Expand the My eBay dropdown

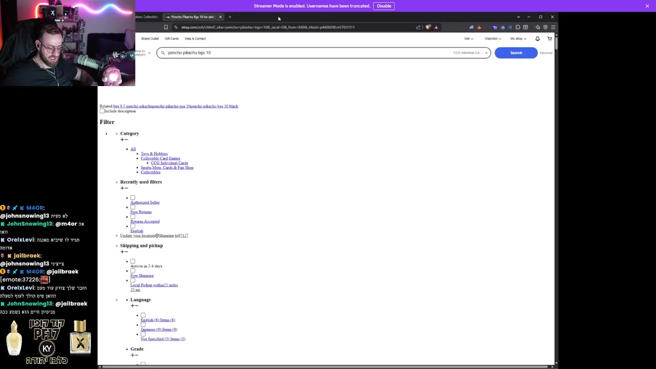tap(518, 38)
